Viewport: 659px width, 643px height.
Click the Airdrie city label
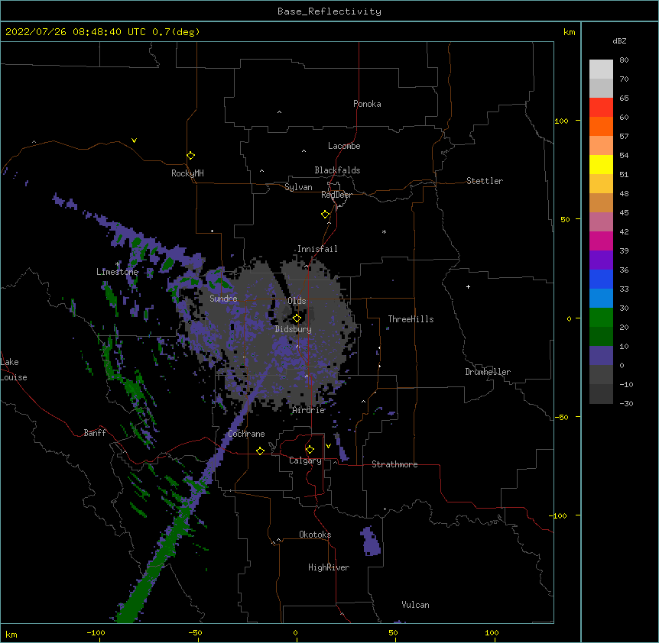309,410
